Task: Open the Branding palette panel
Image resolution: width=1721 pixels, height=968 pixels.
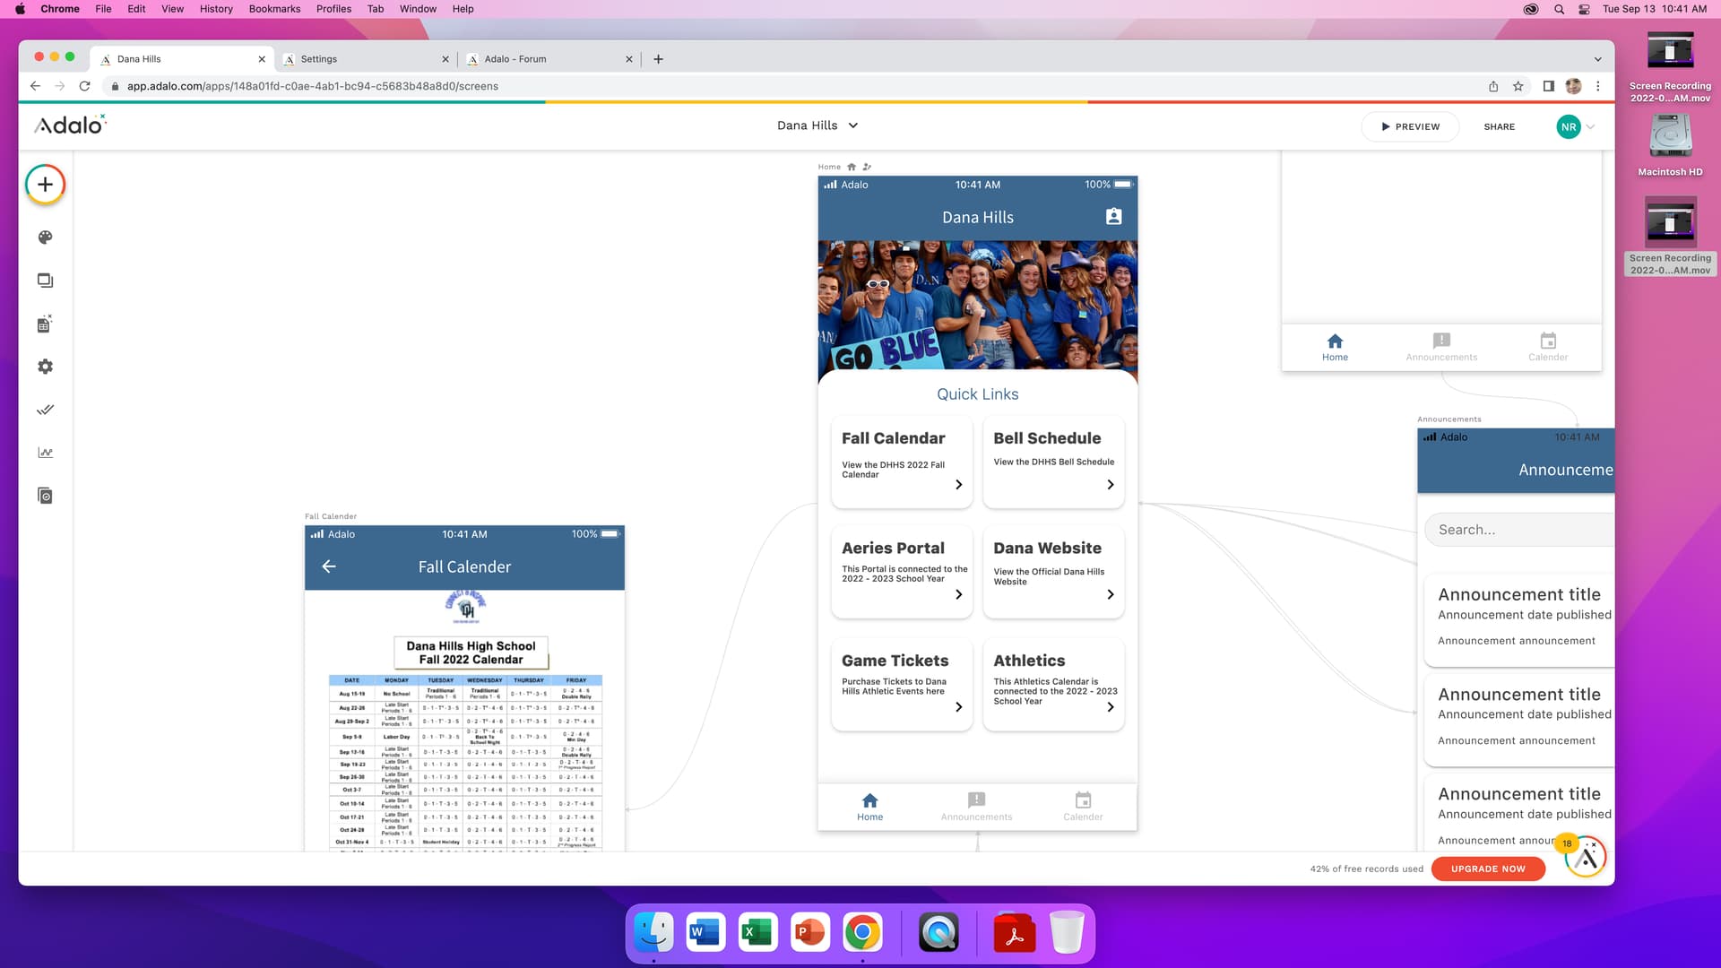Action: click(x=45, y=238)
